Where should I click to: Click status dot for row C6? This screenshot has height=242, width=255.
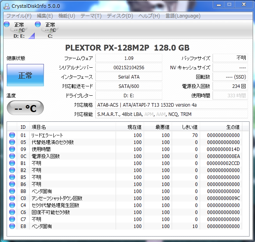12,212
